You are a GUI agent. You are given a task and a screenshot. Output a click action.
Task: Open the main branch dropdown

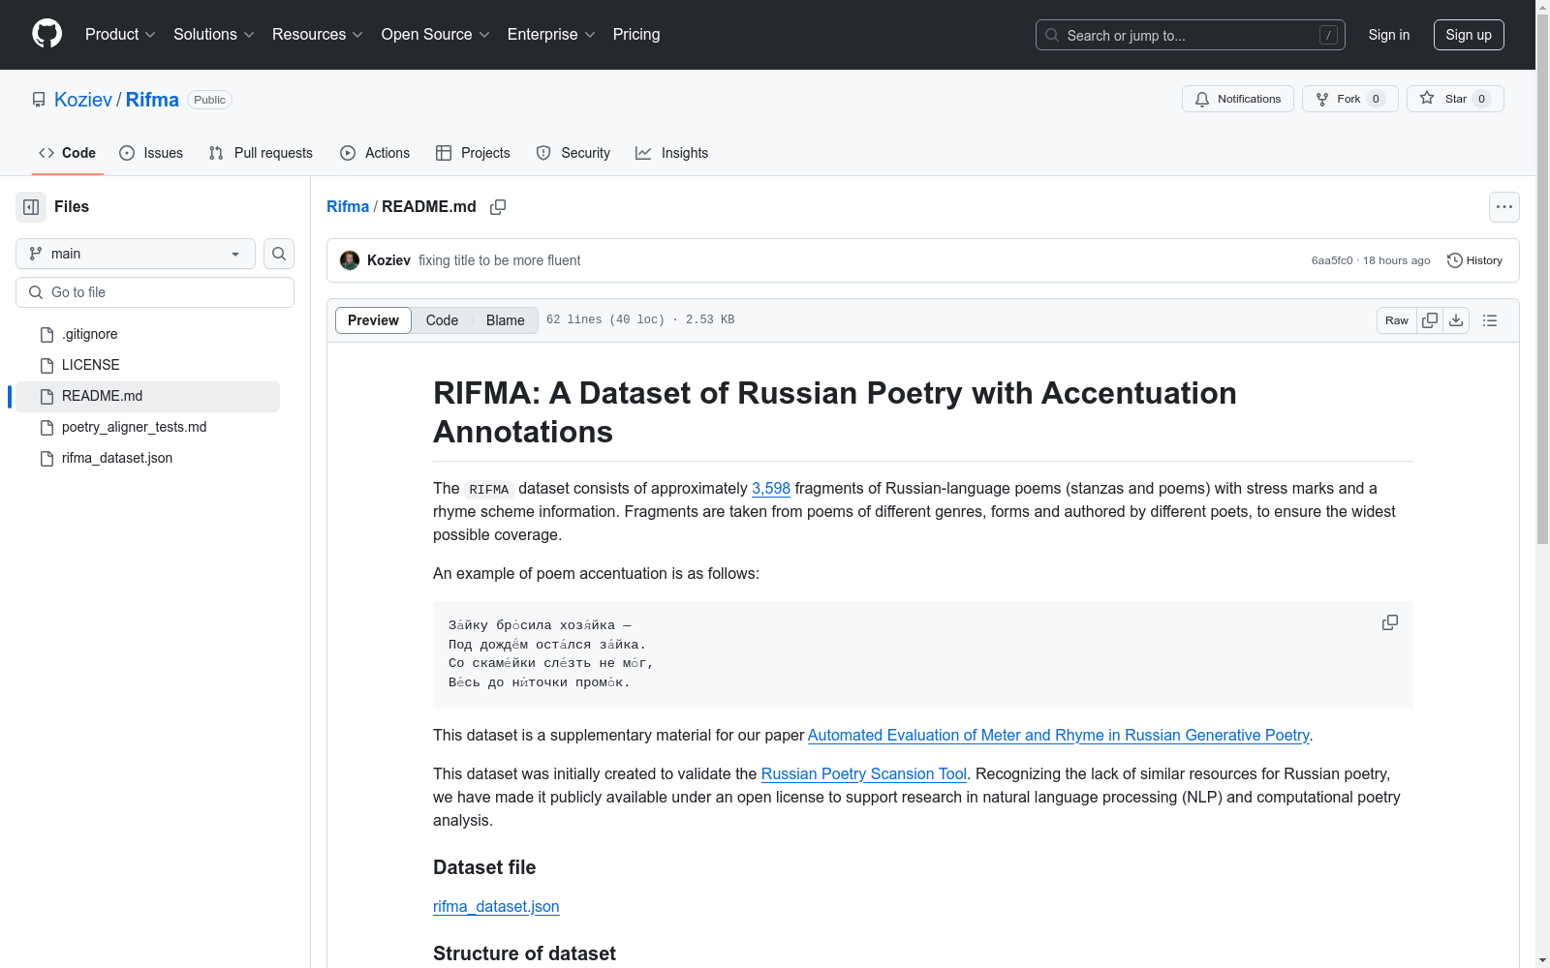tap(136, 254)
